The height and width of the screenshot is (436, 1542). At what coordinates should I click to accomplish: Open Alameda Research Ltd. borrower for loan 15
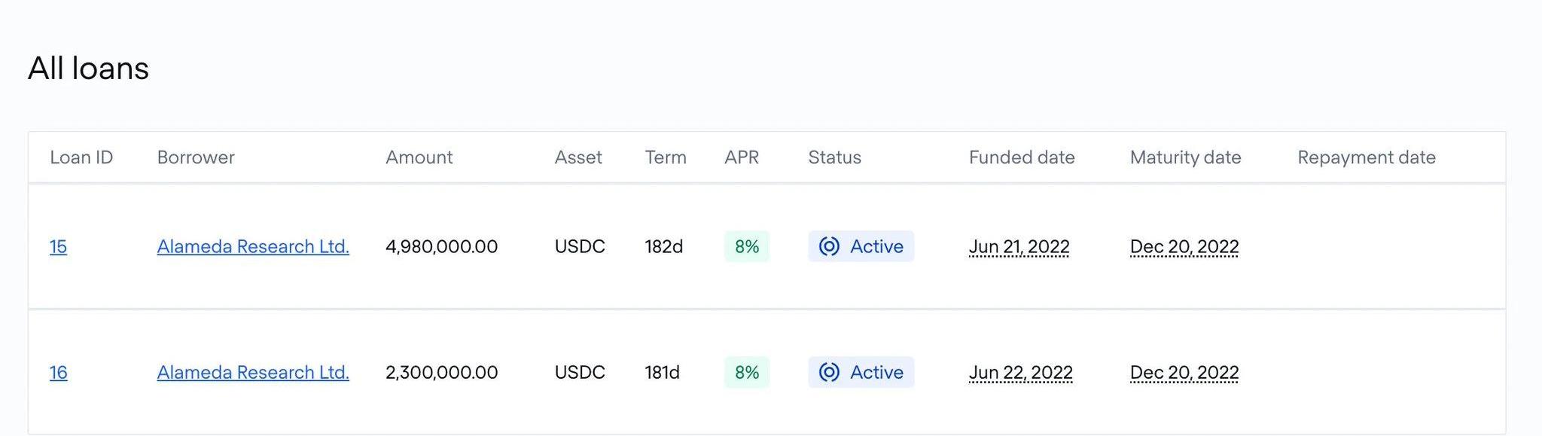(253, 247)
